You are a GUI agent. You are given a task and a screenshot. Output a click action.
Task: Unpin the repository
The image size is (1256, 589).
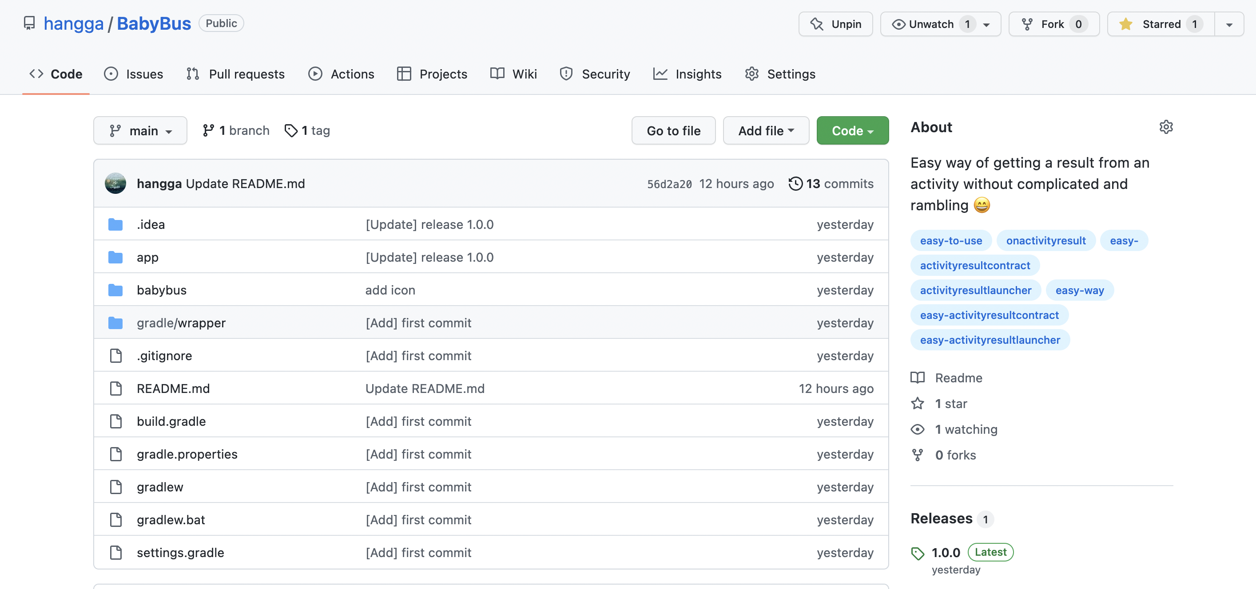pyautogui.click(x=835, y=24)
